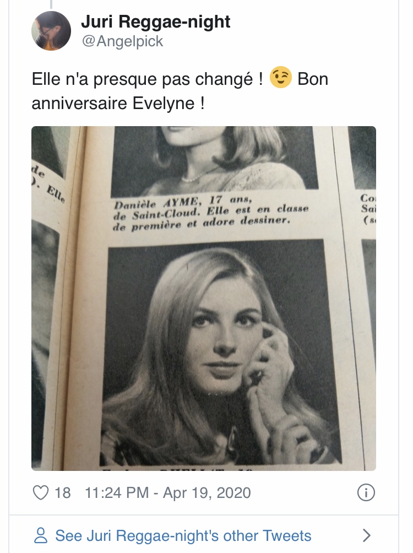Click the Danièle AYME caption in the photo

click(210, 212)
